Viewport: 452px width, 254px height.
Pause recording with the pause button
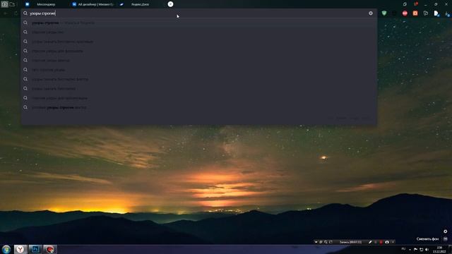376,242
